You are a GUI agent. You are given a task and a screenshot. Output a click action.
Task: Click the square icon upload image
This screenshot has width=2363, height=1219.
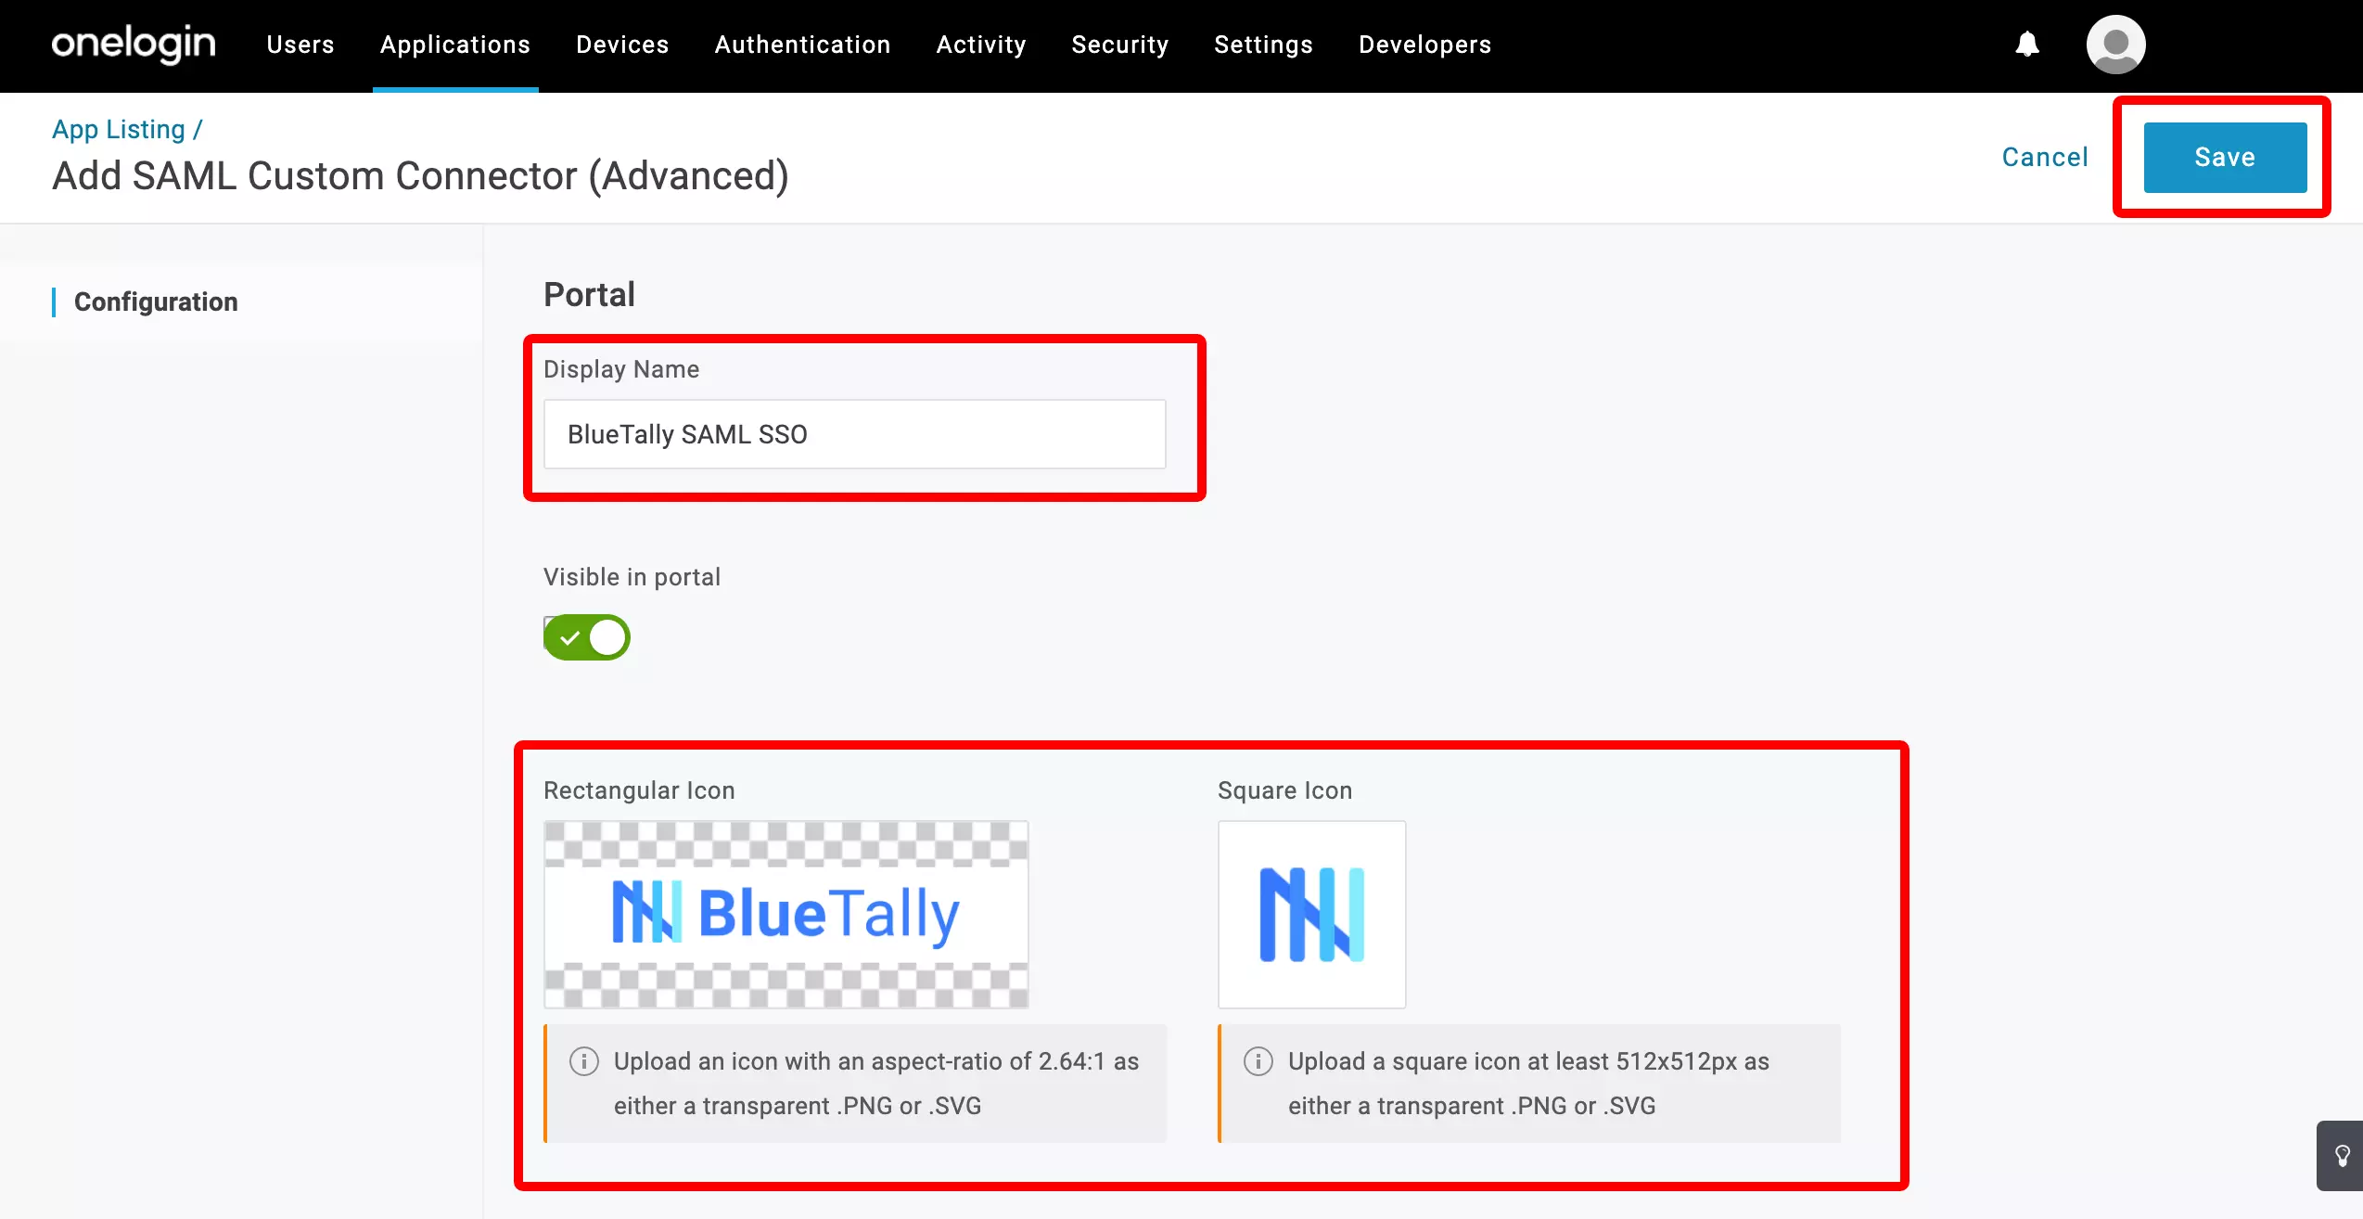coord(1311,914)
